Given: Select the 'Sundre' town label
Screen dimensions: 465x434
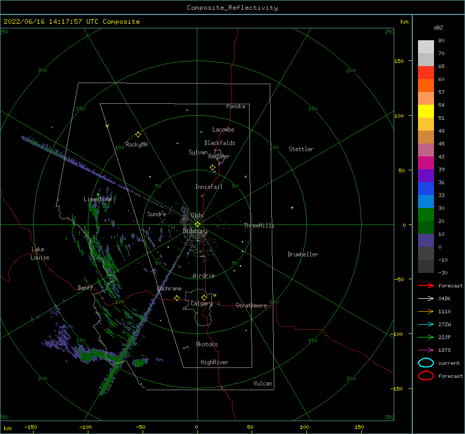Looking at the screenshot, I should point(157,214).
